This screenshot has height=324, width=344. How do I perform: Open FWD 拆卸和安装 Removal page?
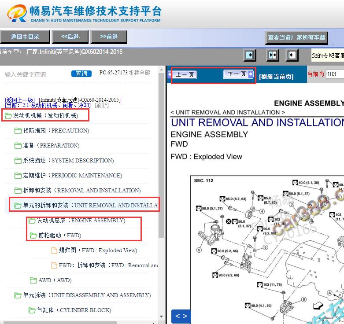(x=108, y=265)
